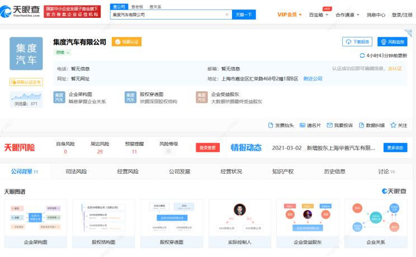Screen dimensions: 416x257
Task: Click the 发票抬头 invoice icon
Action: pyautogui.click(x=271, y=125)
